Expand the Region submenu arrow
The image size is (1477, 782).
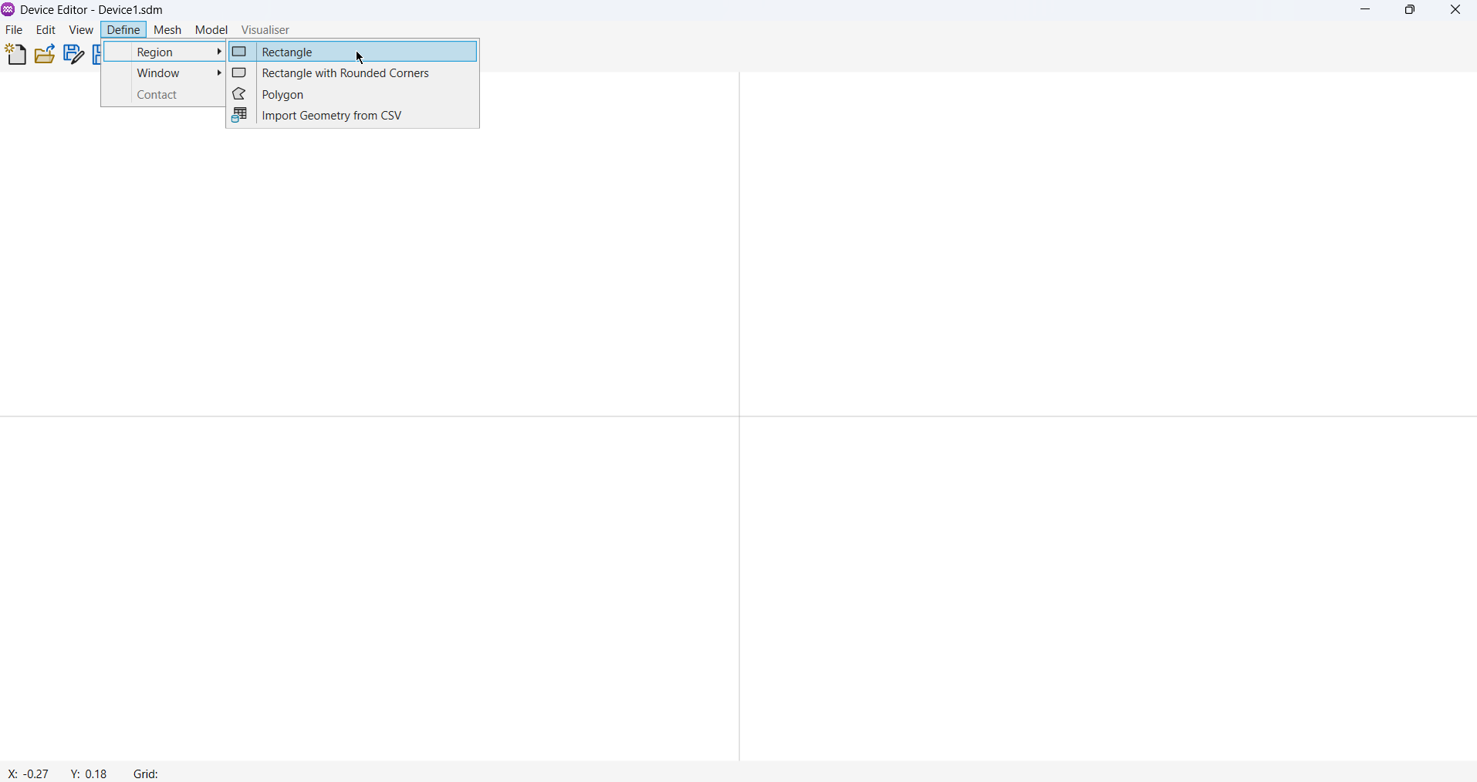219,52
